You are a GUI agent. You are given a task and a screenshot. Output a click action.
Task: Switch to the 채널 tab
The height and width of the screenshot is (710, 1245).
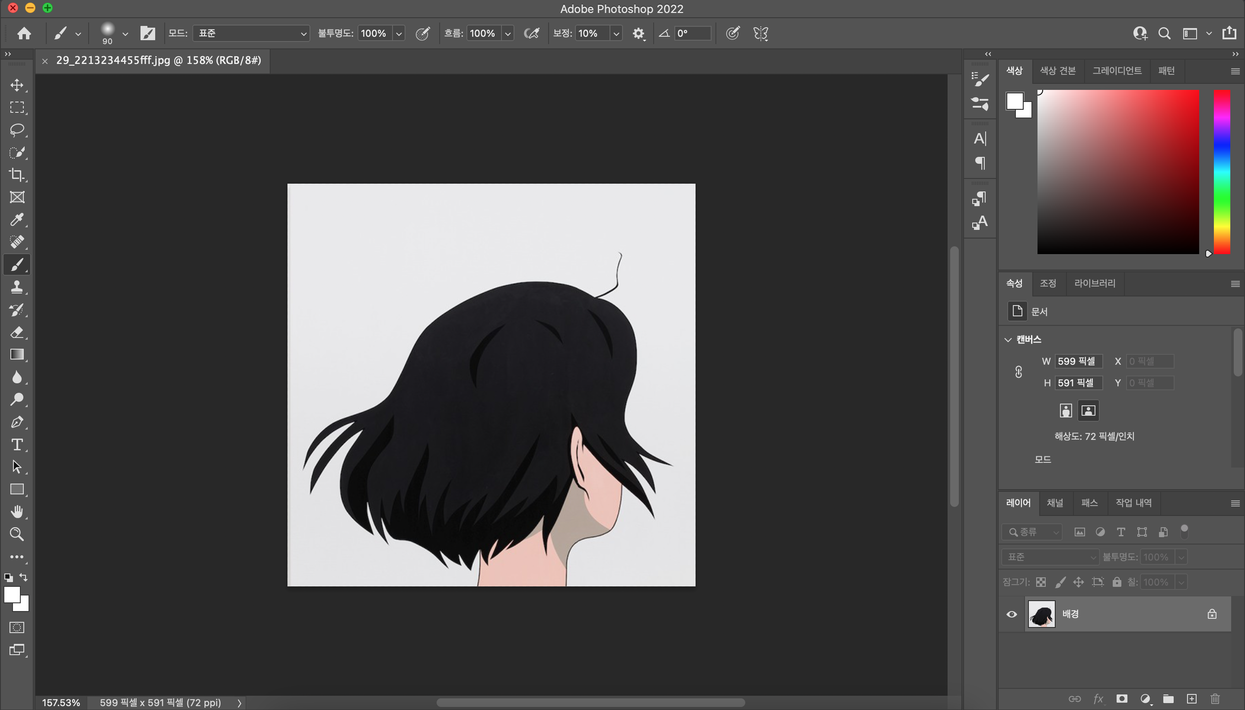(1055, 503)
